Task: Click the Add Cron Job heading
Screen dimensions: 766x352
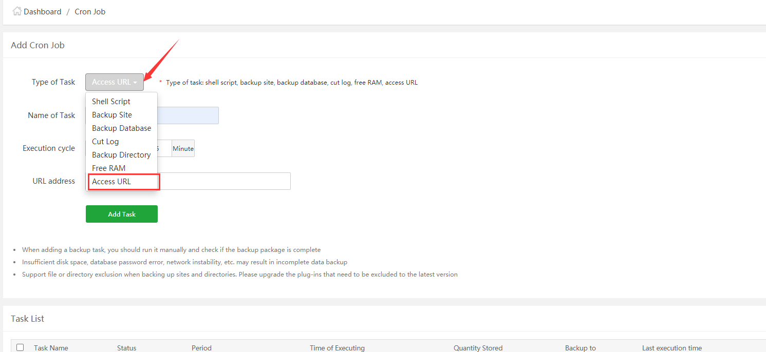Action: 38,45
